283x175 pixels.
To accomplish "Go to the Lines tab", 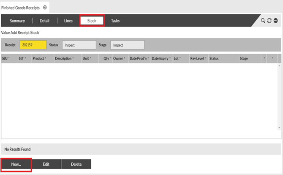I will (68, 21).
